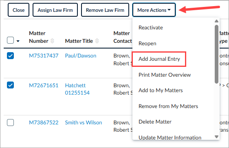Click Brown, Robert contact in M75317437 row
Viewport: 229px width, 148px height.
(123, 60)
